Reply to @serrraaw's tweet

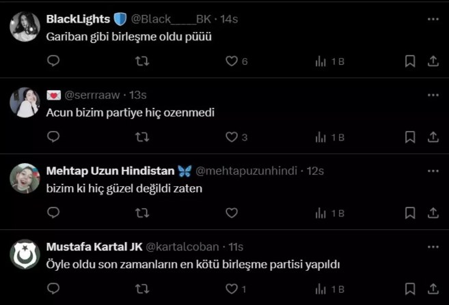(x=53, y=137)
